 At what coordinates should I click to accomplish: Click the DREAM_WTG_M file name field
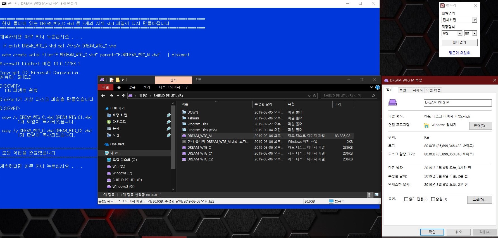[458, 103]
